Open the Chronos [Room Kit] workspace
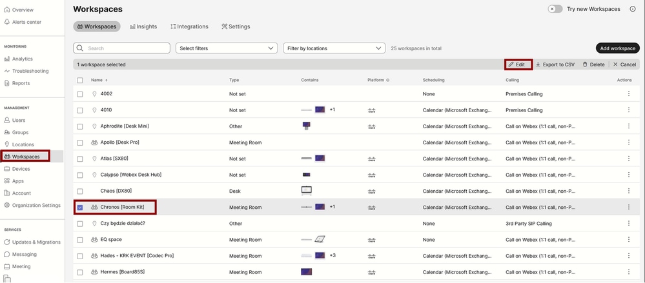 (x=122, y=207)
